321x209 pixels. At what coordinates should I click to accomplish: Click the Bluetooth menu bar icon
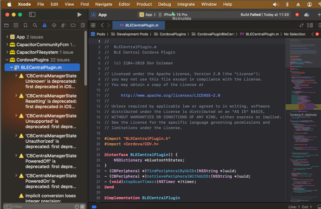(x=287, y=4)
